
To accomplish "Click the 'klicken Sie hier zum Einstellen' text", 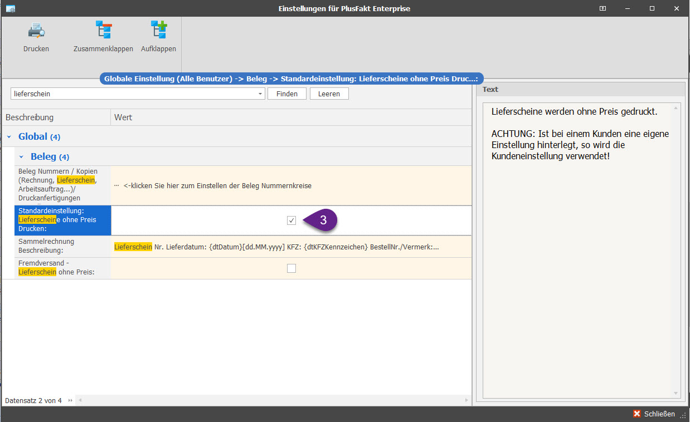I will (x=218, y=185).
